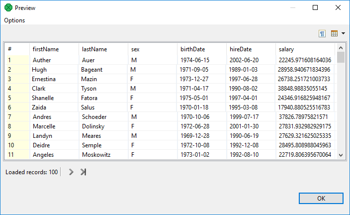
Task: Maximize the Preview window
Action: pos(315,8)
